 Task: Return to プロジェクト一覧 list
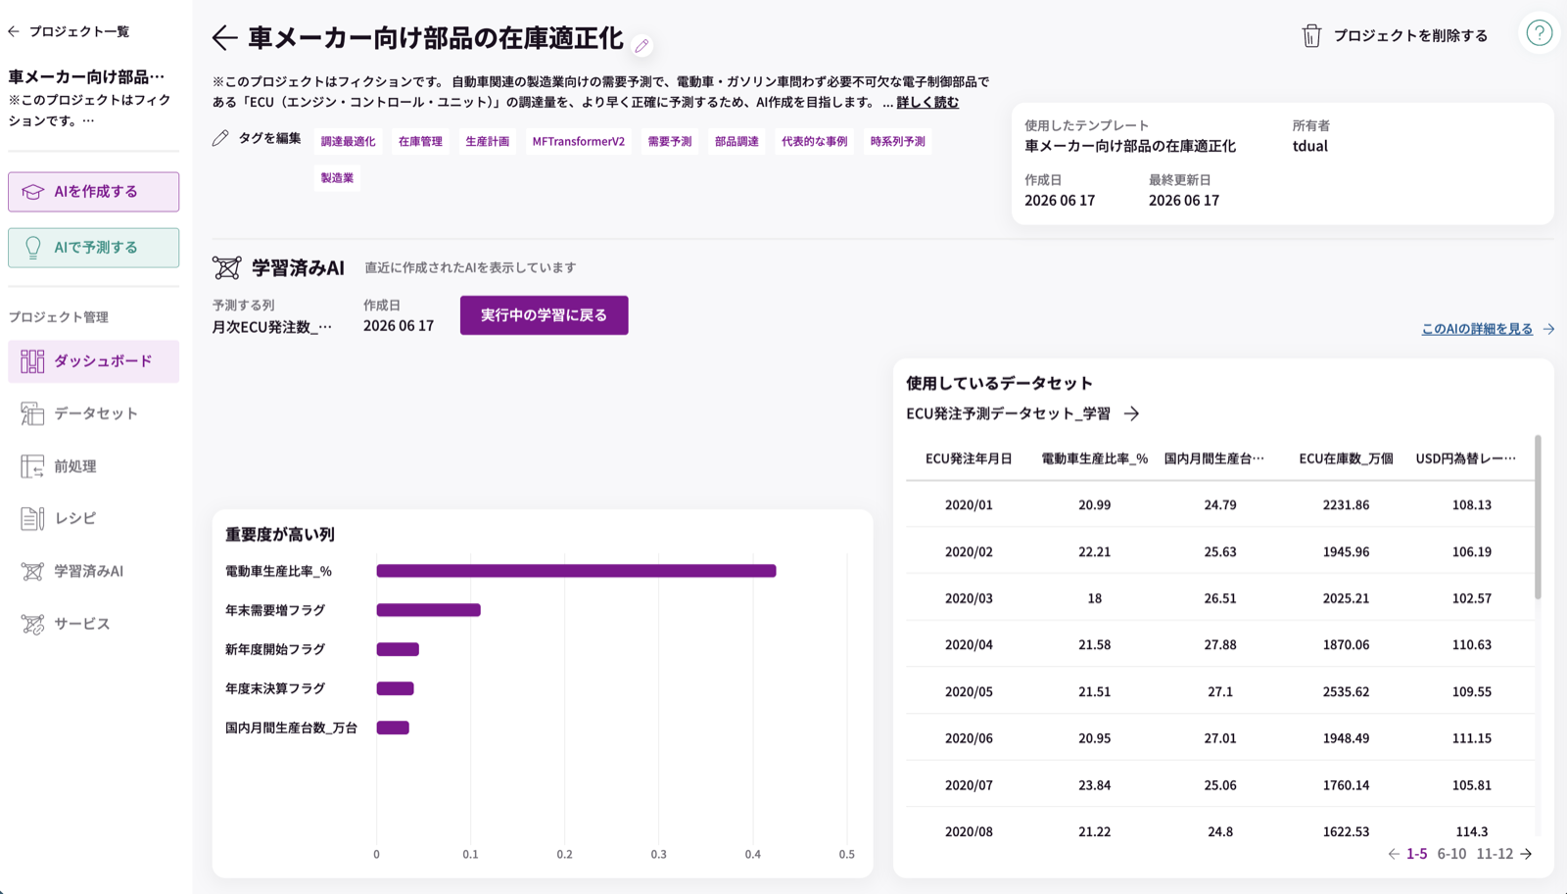[x=69, y=31]
